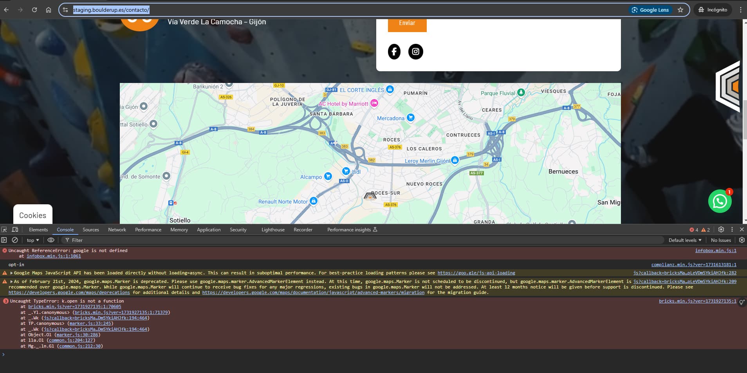Open the WhatsApp chat bubble

[720, 201]
